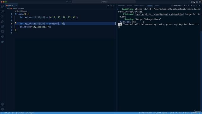Click the New Terminal plus icon
Image resolution: width=202 pixels, height=114 pixels.
click(184, 6)
